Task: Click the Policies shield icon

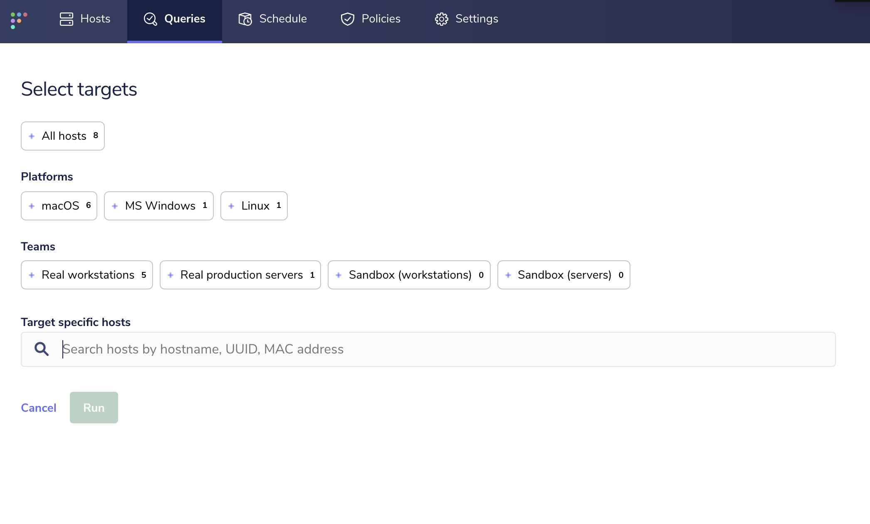Action: click(347, 19)
